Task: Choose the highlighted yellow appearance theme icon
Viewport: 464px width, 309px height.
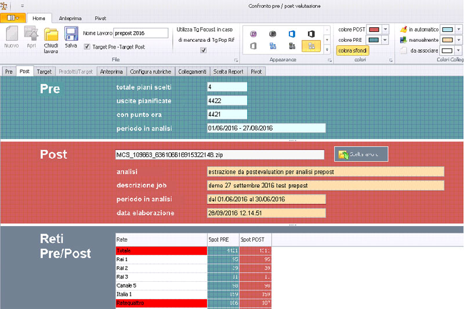Action: tap(311, 46)
